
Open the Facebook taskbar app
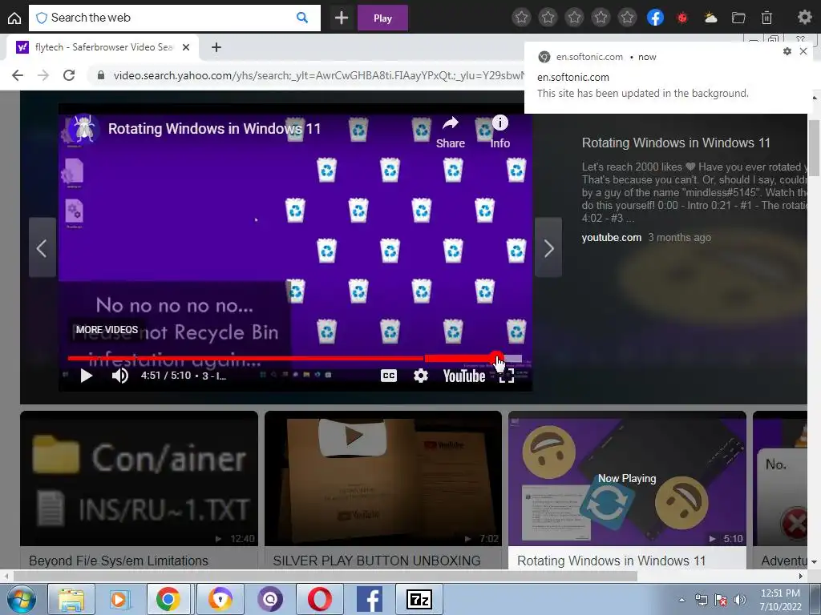click(x=370, y=599)
